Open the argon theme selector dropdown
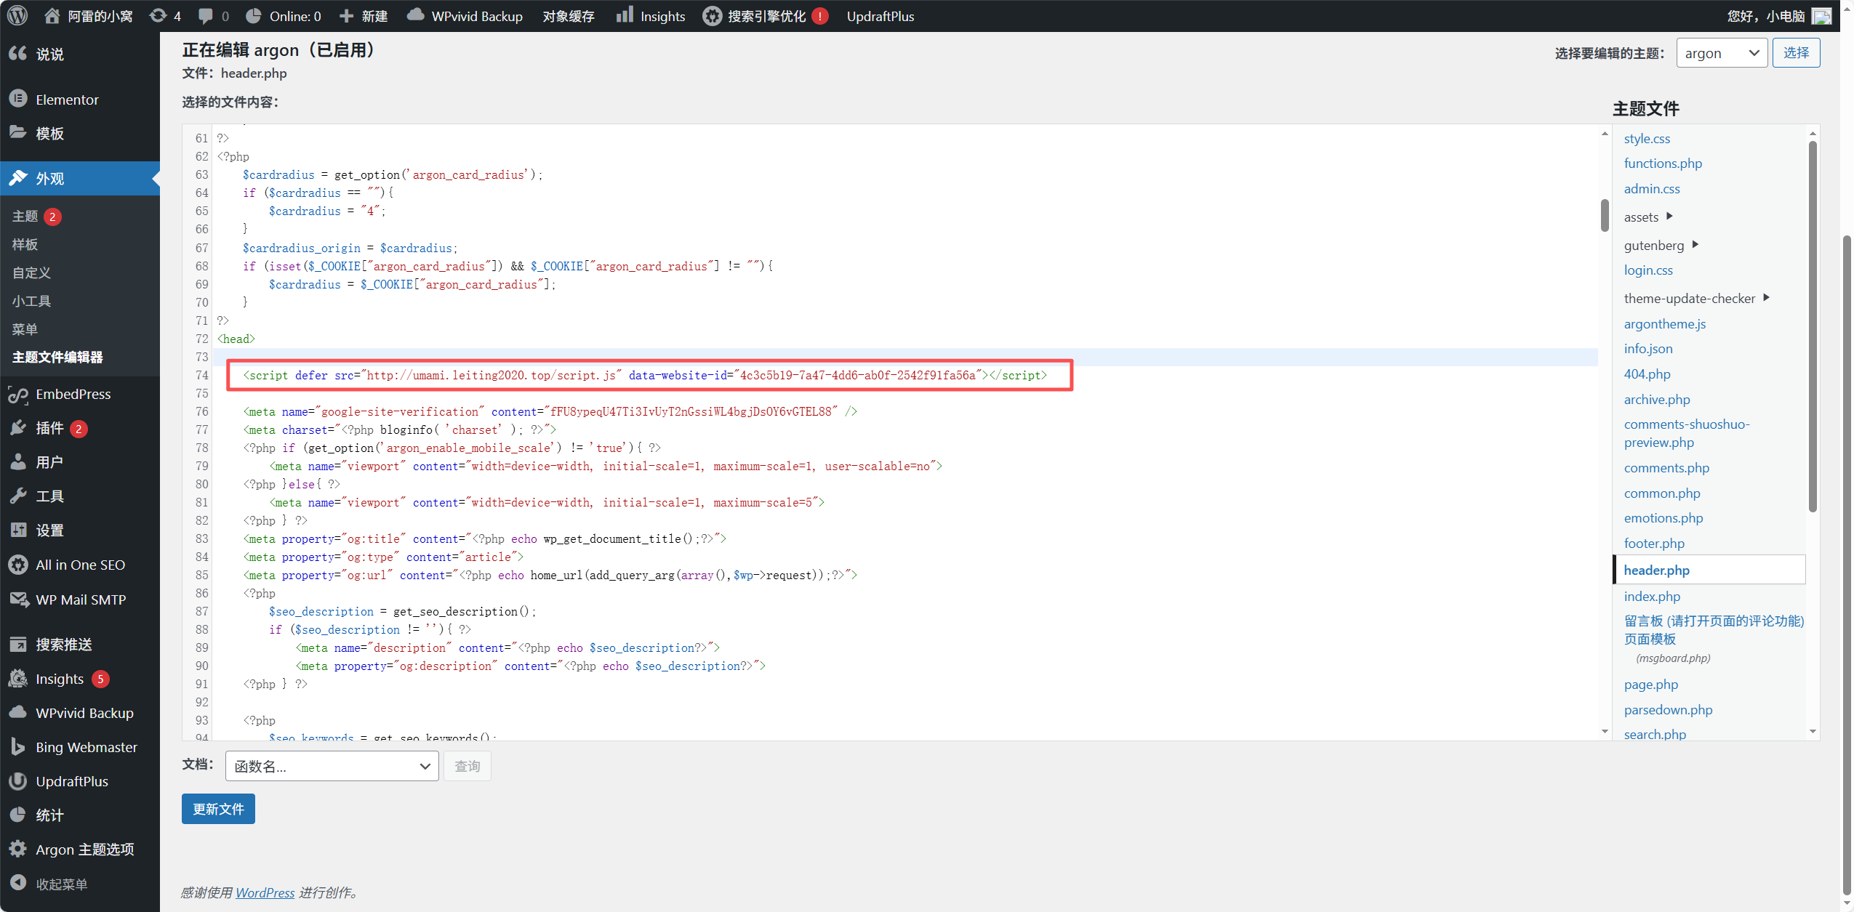Viewport: 1854px width, 912px height. coord(1721,53)
